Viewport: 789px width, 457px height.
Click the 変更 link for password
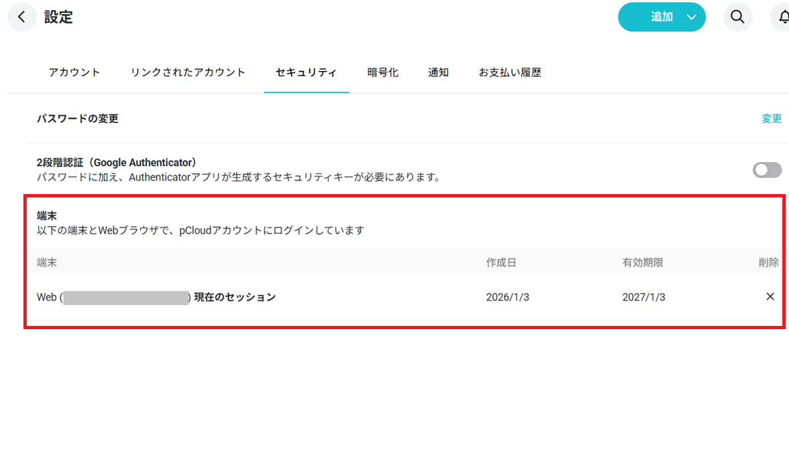click(771, 118)
